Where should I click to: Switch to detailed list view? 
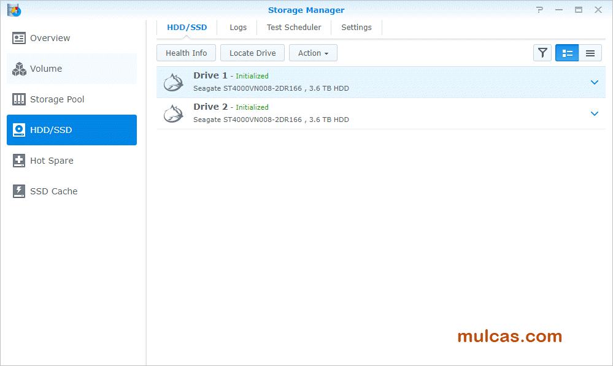567,53
